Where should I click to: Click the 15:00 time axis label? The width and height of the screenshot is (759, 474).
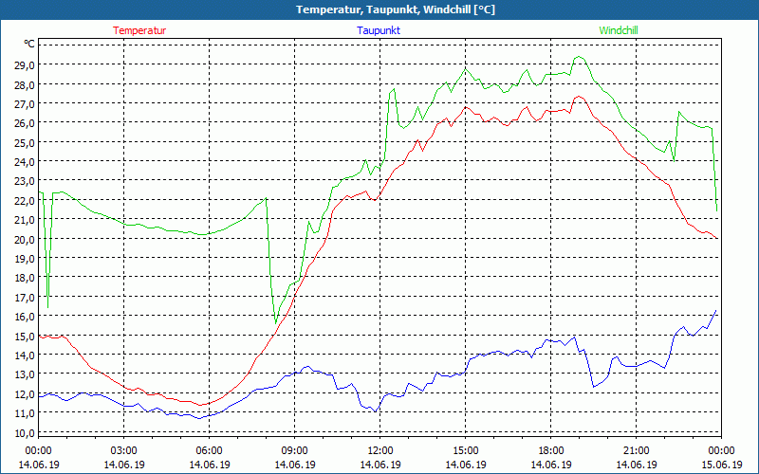point(466,451)
